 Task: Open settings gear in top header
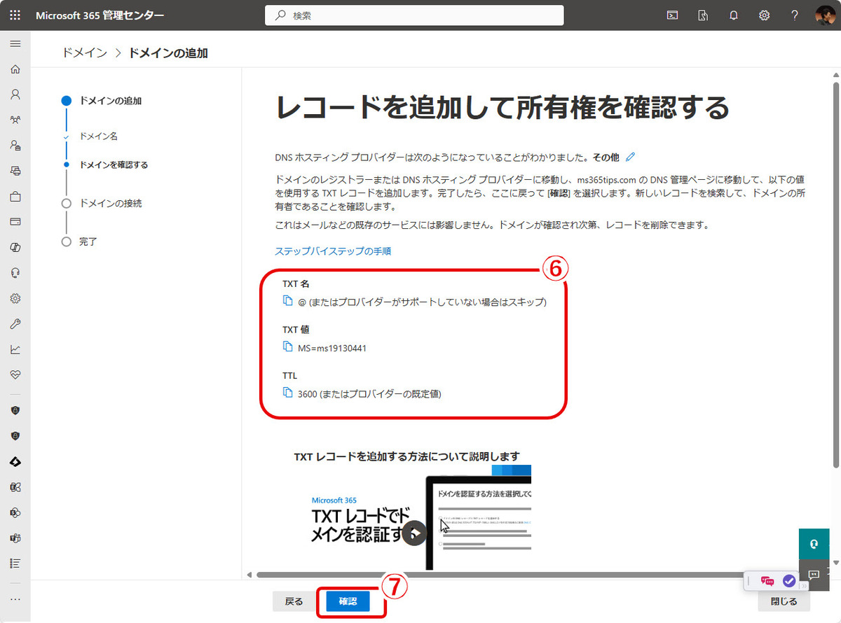(x=765, y=15)
